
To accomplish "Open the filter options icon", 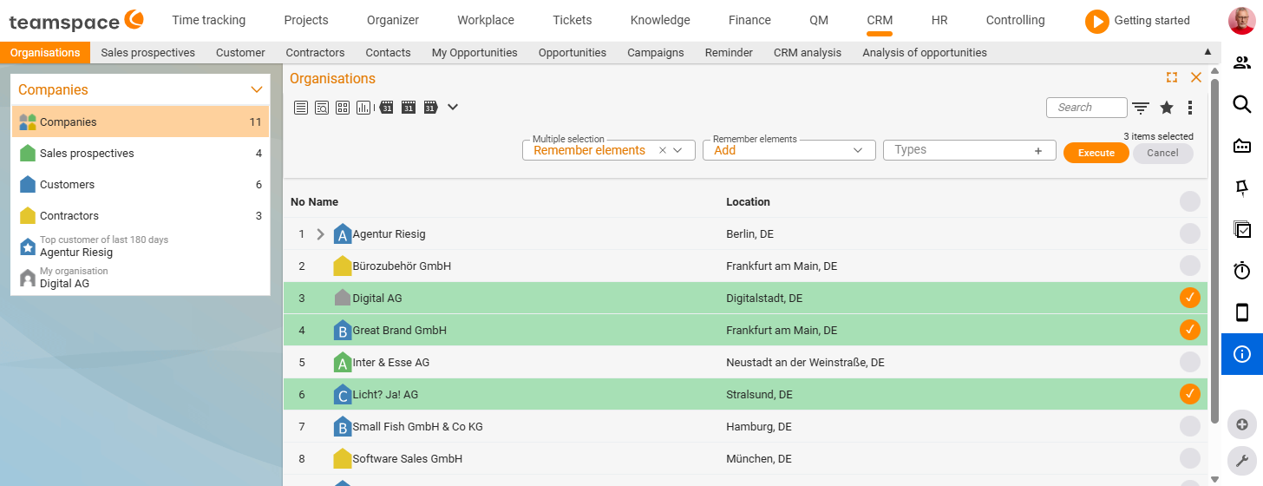I will (1141, 108).
